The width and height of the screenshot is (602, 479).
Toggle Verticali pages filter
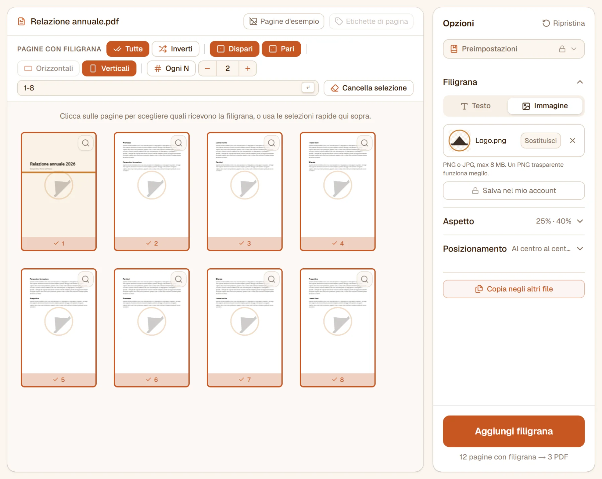click(x=109, y=68)
